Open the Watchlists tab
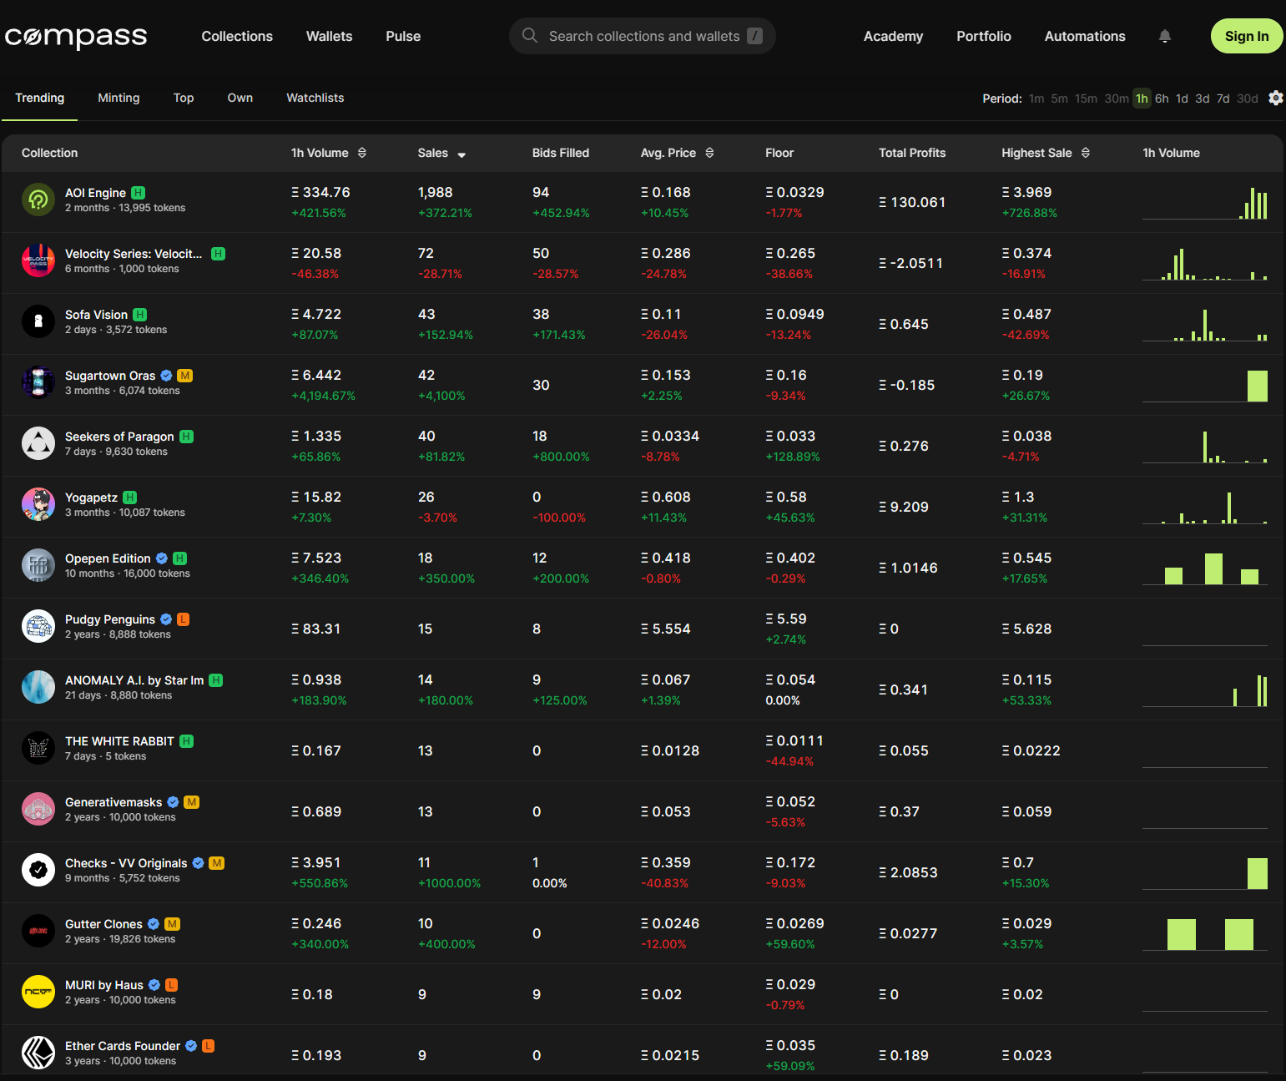Screen dimensions: 1286x1081 tap(315, 98)
